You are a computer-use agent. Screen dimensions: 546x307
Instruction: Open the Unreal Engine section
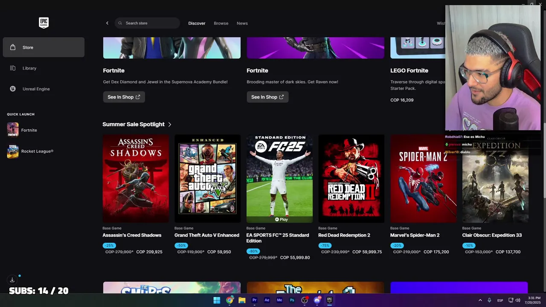(x=44, y=89)
